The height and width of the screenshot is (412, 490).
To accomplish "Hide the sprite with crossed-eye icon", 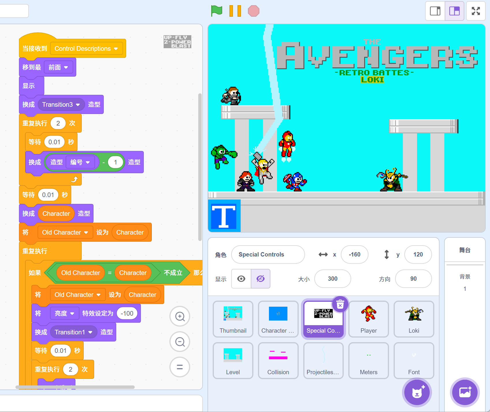I will coord(260,279).
